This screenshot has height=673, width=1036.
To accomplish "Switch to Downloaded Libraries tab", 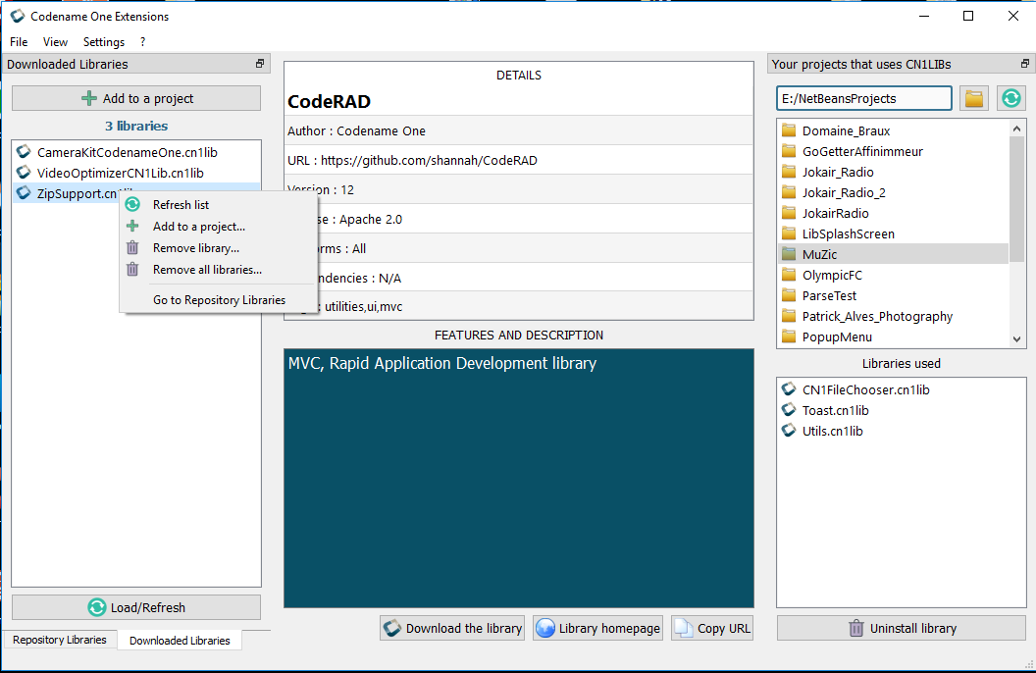I will coord(180,640).
